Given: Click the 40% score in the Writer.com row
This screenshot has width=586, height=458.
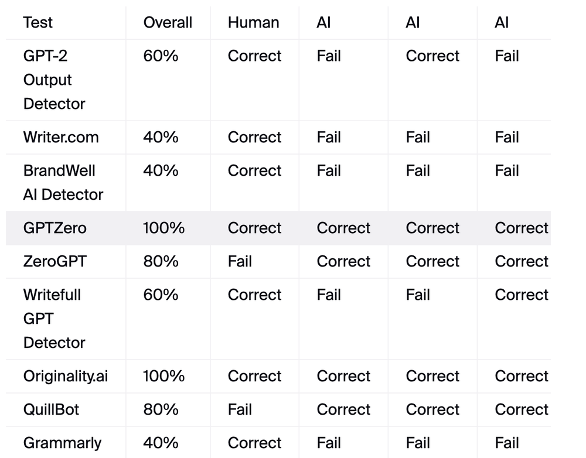Looking at the screenshot, I should pyautogui.click(x=161, y=137).
